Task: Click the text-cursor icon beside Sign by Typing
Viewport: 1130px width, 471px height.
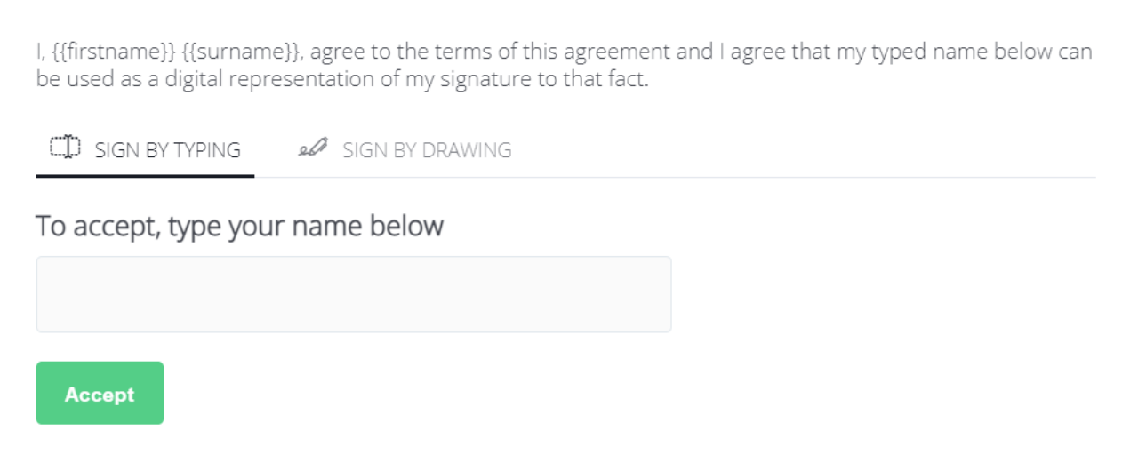Action: (65, 148)
